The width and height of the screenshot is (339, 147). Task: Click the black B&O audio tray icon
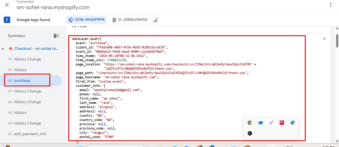point(250,133)
